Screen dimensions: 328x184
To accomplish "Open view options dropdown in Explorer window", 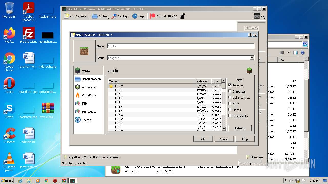I will pos(289,53).
